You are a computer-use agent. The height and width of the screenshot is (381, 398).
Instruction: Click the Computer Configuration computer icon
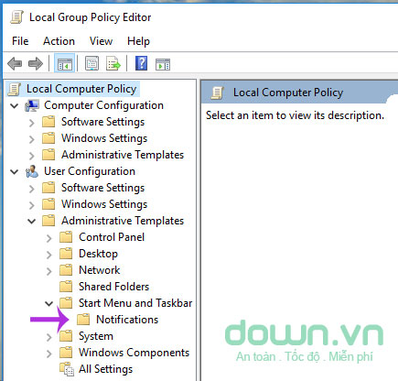[32, 105]
